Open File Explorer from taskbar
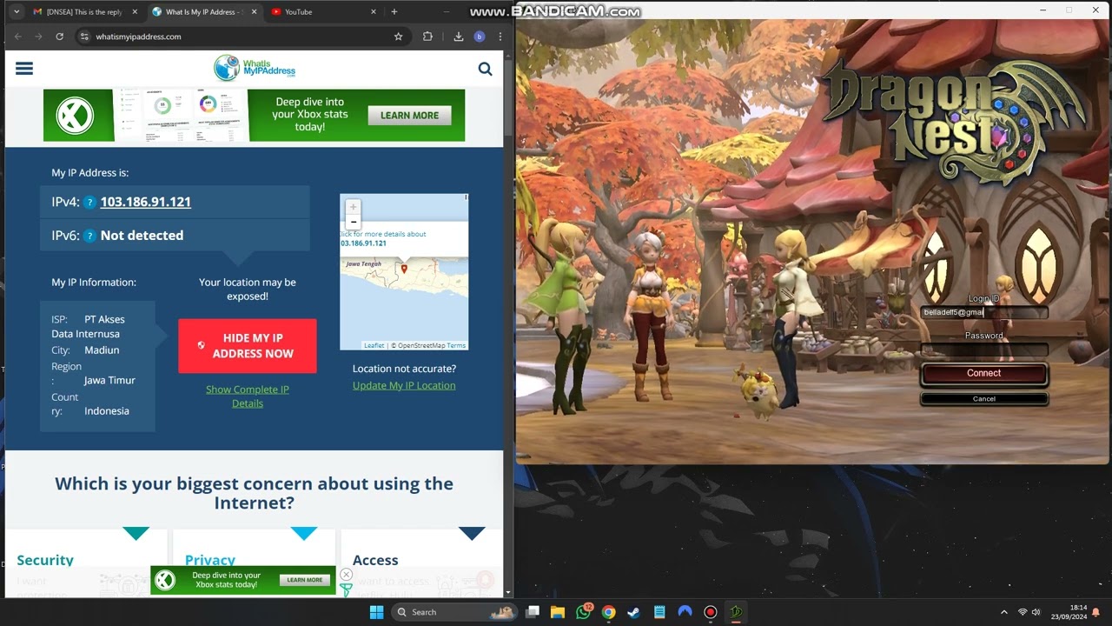Viewport: 1112px width, 626px height. click(x=558, y=612)
